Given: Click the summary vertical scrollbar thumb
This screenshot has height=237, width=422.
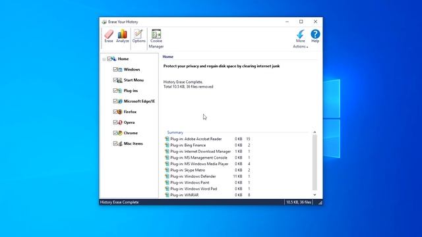Looking at the screenshot, I should point(315,163).
